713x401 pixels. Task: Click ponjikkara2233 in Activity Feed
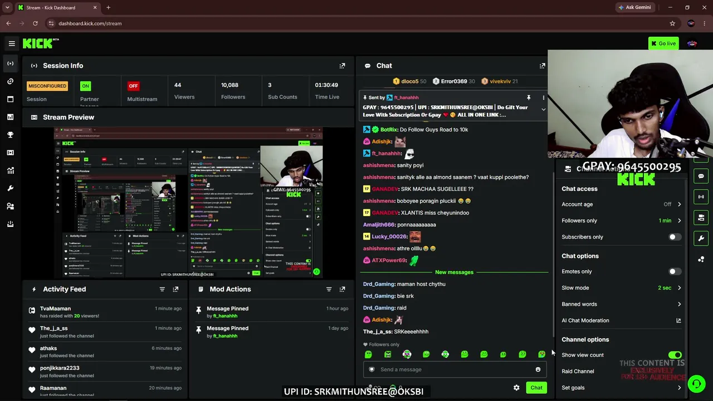click(x=60, y=368)
